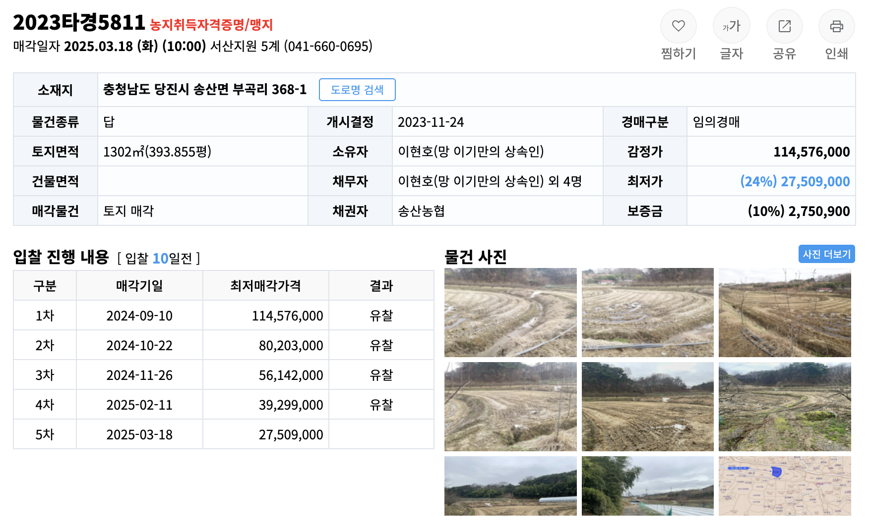Click the 27,509,000 price in 5차 row
Screen dimensions: 871x532
(291, 434)
